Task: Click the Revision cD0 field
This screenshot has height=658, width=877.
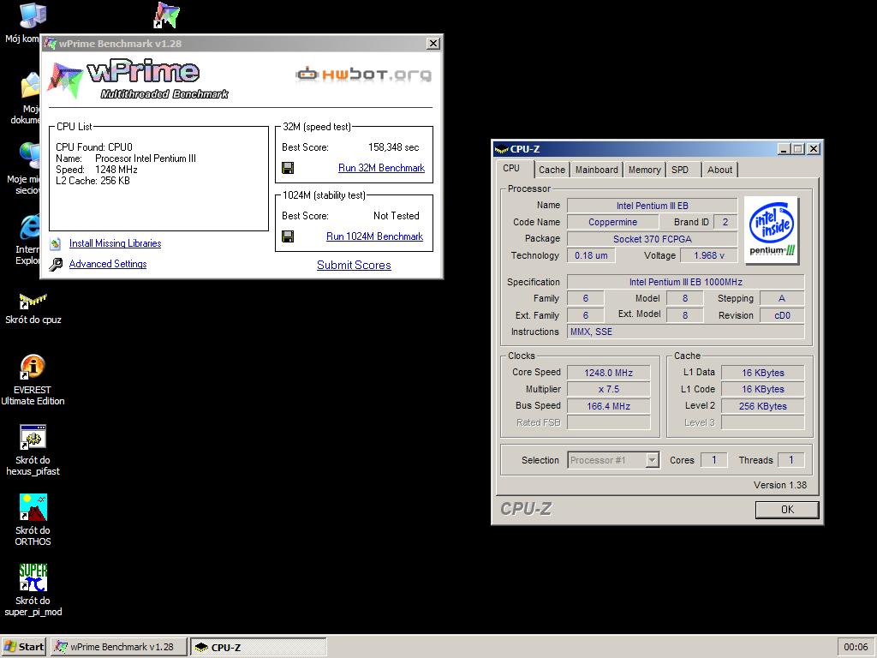Action: pyautogui.click(x=783, y=315)
